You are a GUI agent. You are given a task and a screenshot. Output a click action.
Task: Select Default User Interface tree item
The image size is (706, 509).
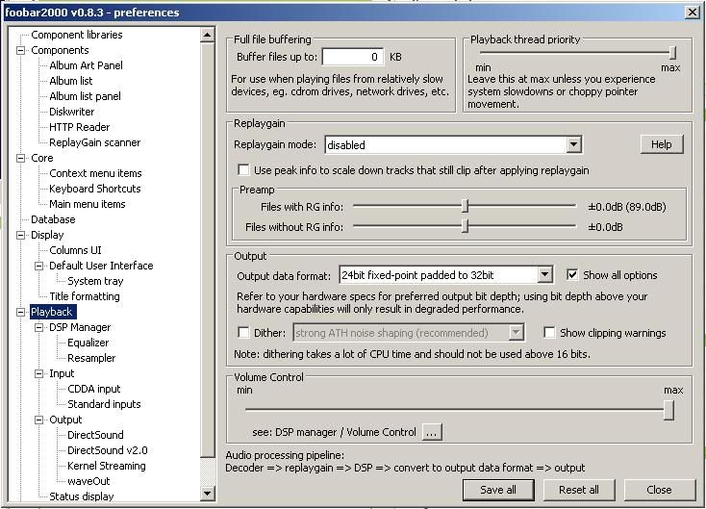coord(101,266)
